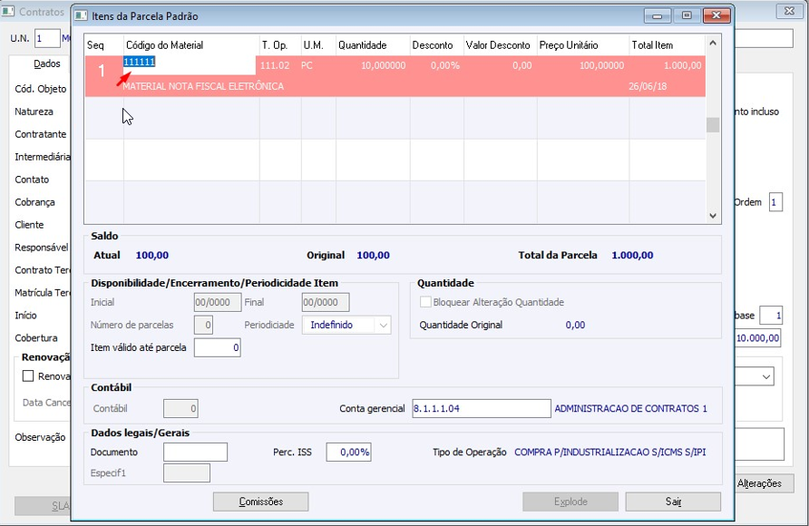Maximize the Itens da Parcela Padrão window
The width and height of the screenshot is (809, 526).
pos(687,16)
